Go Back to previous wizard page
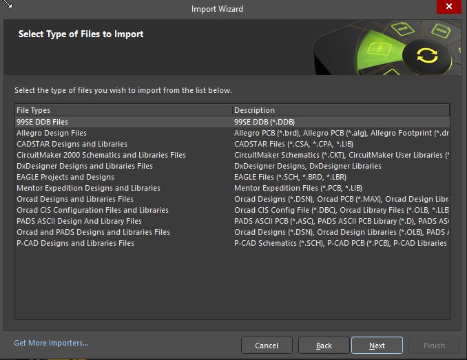The width and height of the screenshot is (467, 360). (324, 346)
